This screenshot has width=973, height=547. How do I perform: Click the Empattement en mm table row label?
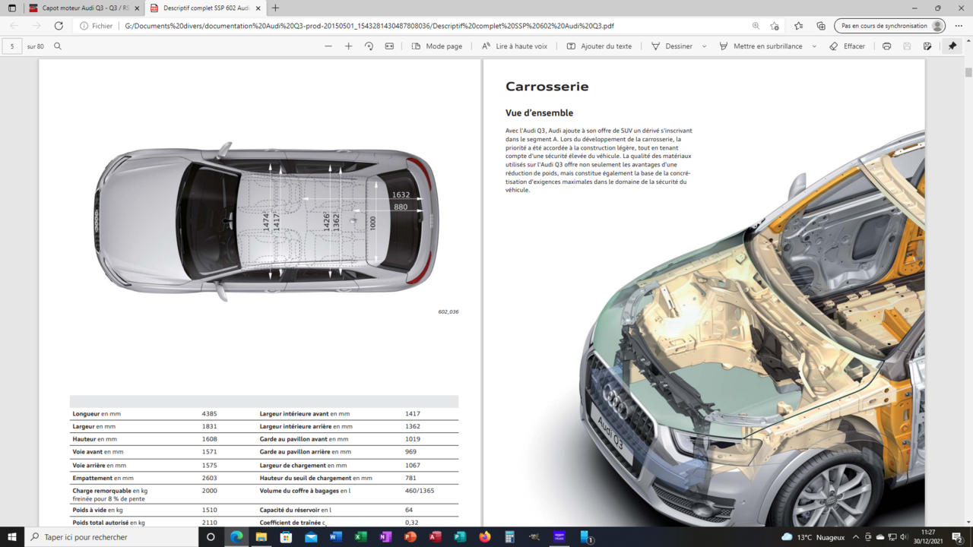tap(103, 479)
